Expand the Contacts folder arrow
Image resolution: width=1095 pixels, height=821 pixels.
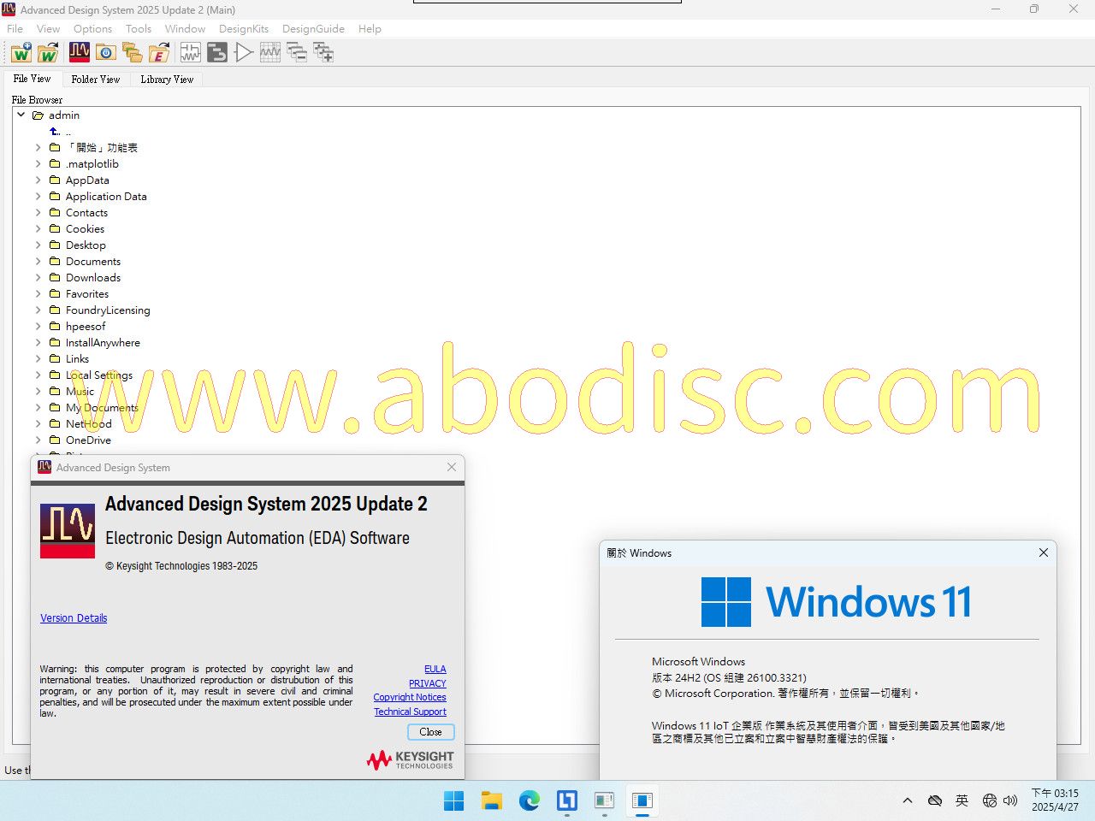pos(38,213)
